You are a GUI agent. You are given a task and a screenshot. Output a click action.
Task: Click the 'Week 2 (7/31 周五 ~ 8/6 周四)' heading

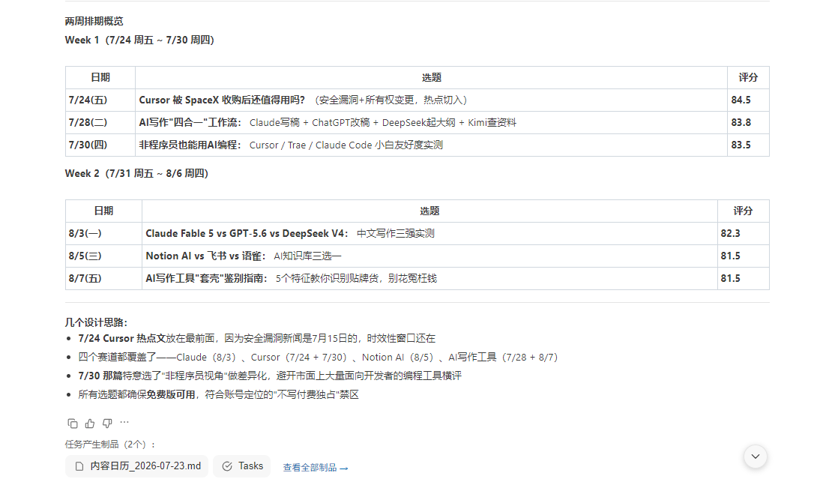click(x=136, y=173)
